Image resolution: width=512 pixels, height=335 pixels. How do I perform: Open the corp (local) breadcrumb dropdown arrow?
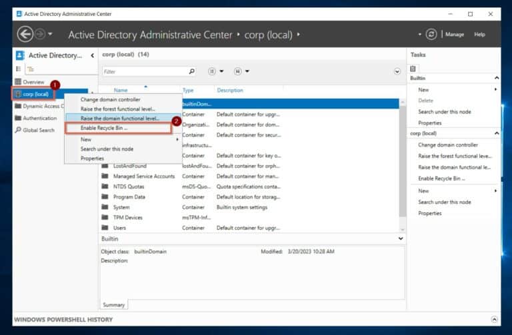tap(299, 34)
